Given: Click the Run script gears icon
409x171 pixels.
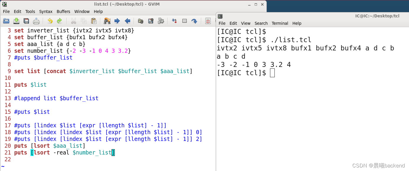Looking at the screenshot, I should tap(161, 21).
